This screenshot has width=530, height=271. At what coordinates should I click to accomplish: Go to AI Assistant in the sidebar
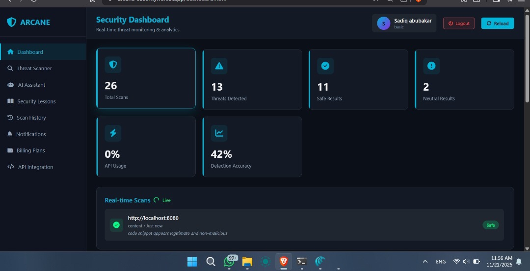click(x=43, y=85)
